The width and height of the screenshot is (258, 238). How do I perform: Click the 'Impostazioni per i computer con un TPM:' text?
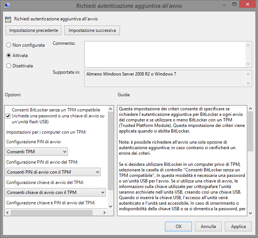pyautogui.click(x=46, y=132)
